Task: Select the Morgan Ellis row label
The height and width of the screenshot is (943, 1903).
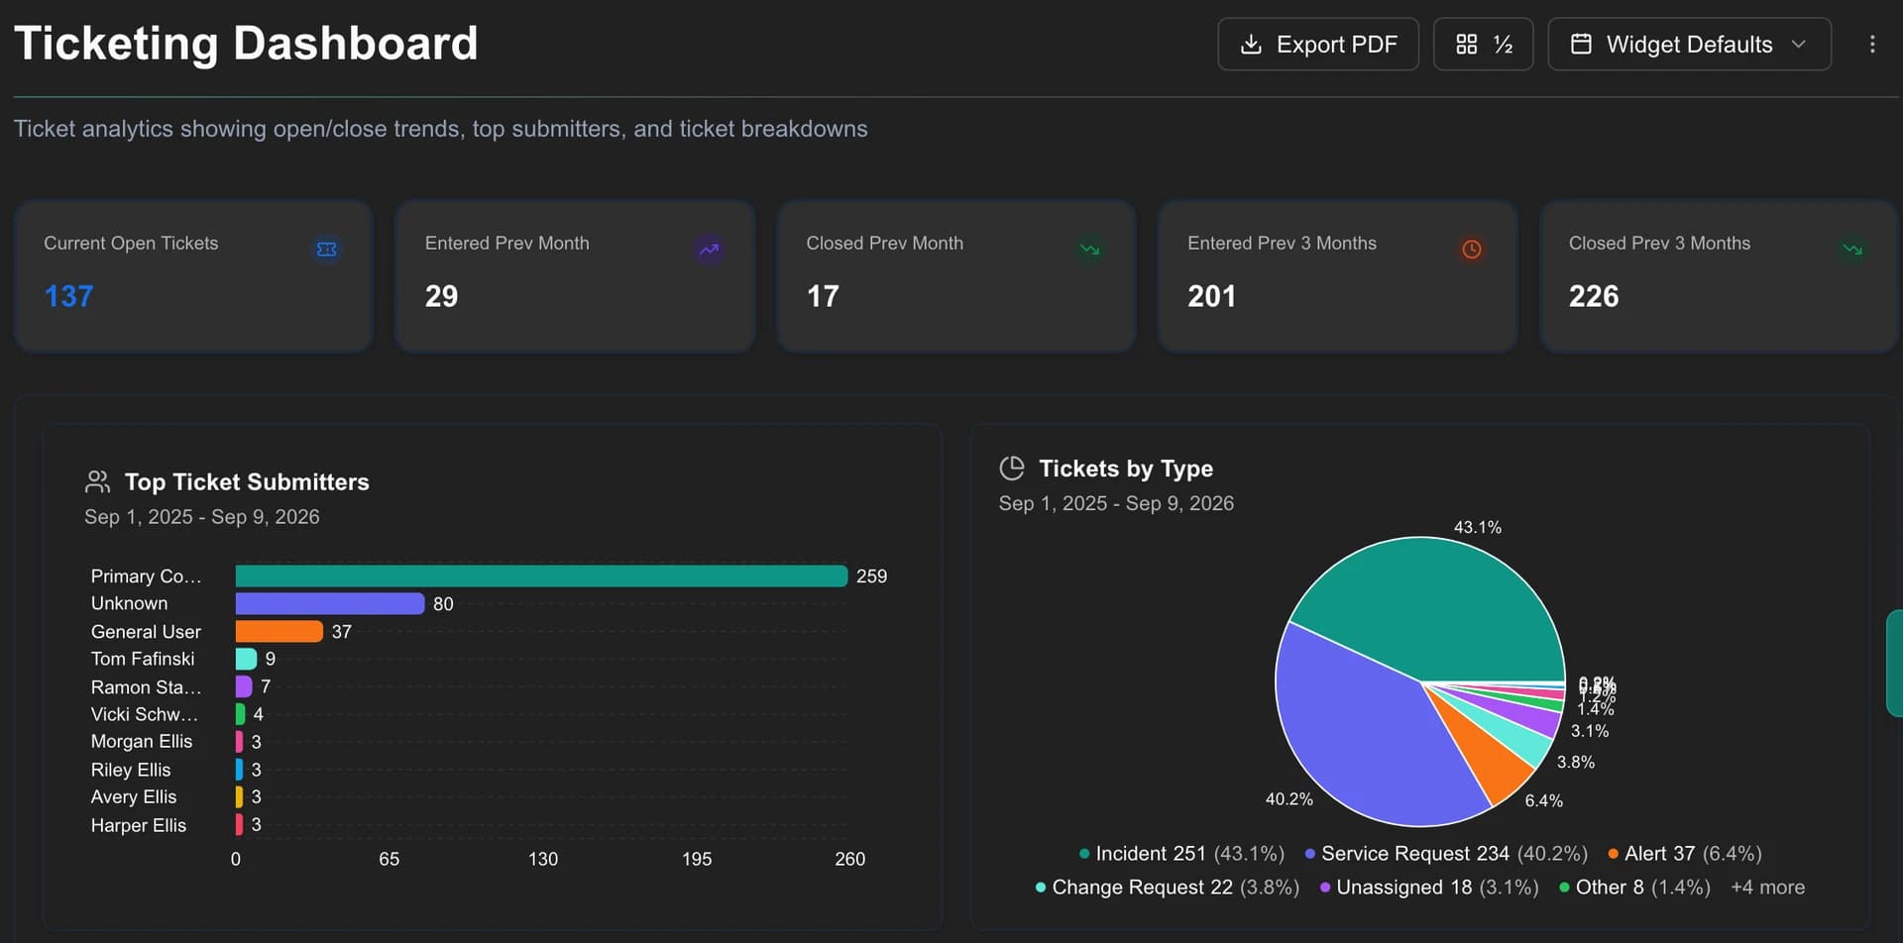Action: point(142,742)
